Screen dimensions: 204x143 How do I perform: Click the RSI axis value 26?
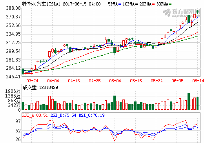(x=18, y=139)
